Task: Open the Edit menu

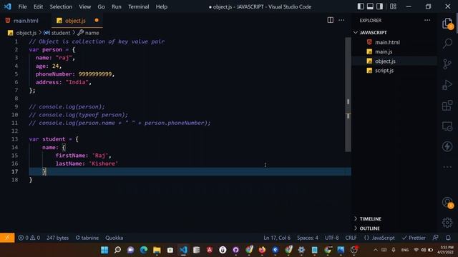Action: 38,6
